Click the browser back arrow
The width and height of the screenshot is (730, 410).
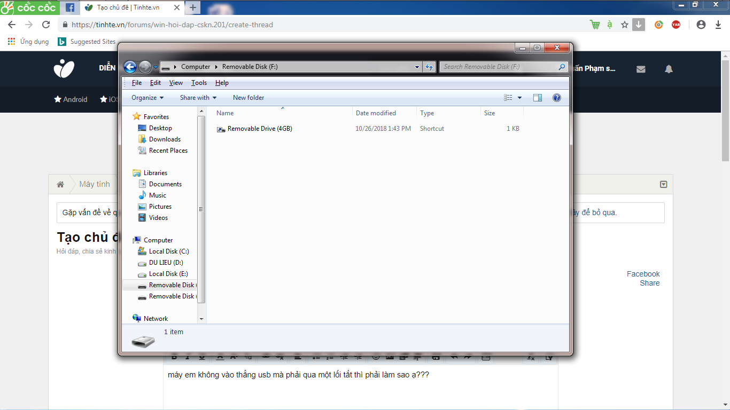point(12,25)
